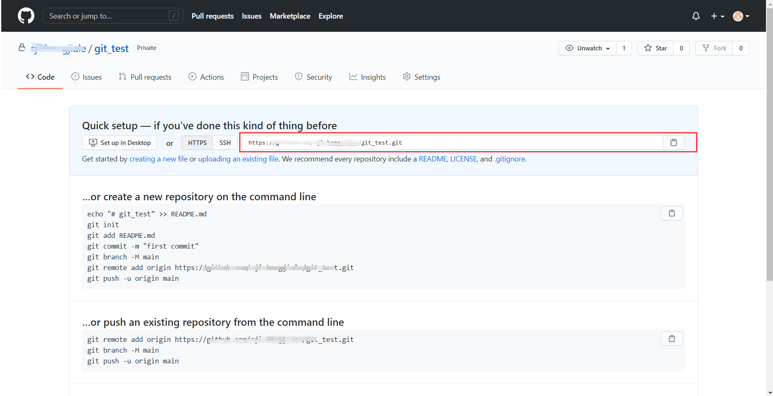The width and height of the screenshot is (773, 396).
Task: Open Explore in top nav
Action: pyautogui.click(x=331, y=16)
